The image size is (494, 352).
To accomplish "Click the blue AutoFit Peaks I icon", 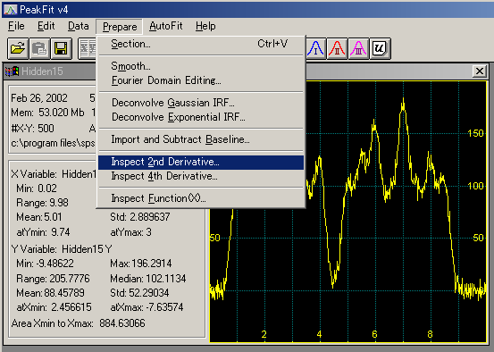I will pos(315,48).
